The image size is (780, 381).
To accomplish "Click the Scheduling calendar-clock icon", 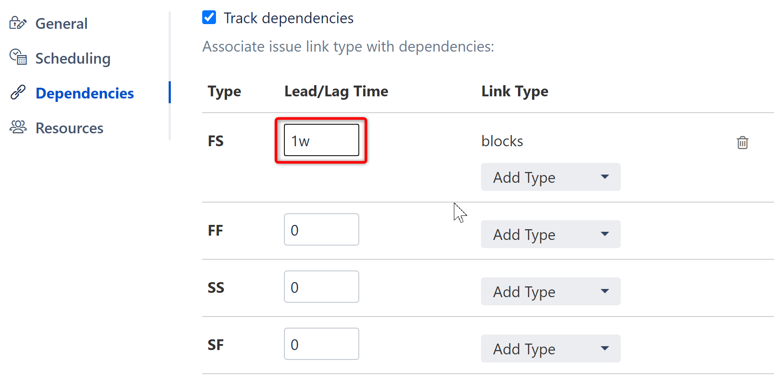I will pyautogui.click(x=18, y=57).
